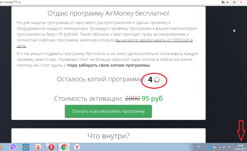Screen dimensions: 247x151
Task: Open the red Yandex extension icon
Action: coord(241,2)
